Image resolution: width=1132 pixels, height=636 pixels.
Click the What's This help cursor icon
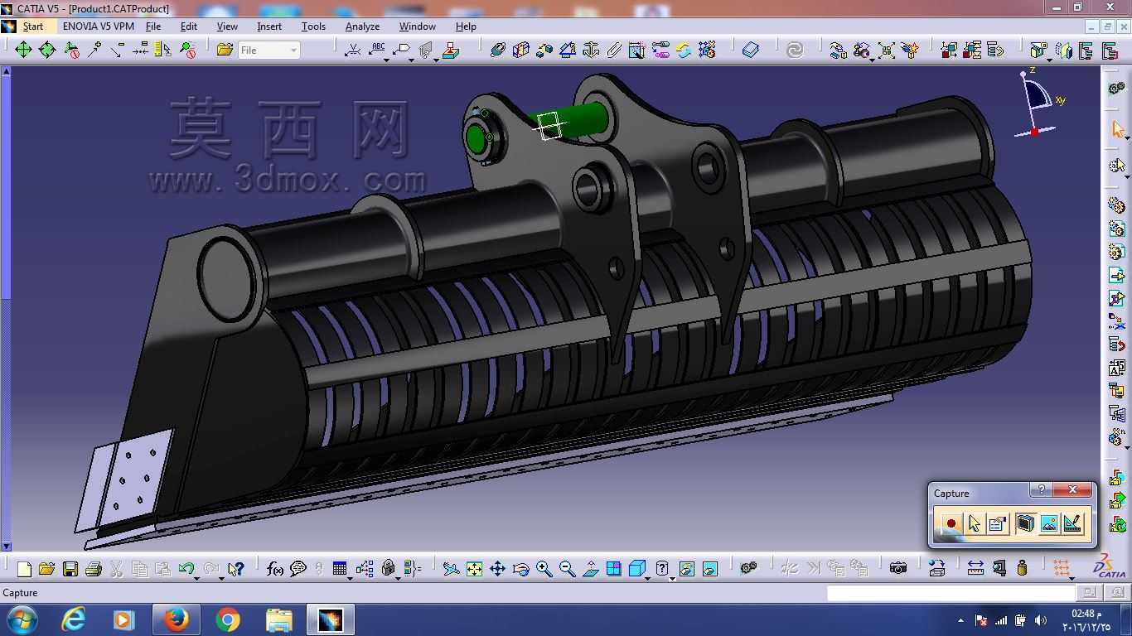tap(236, 569)
